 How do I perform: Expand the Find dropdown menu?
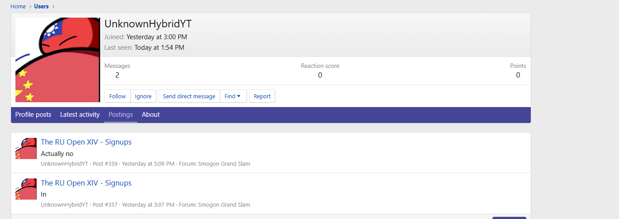pos(233,96)
